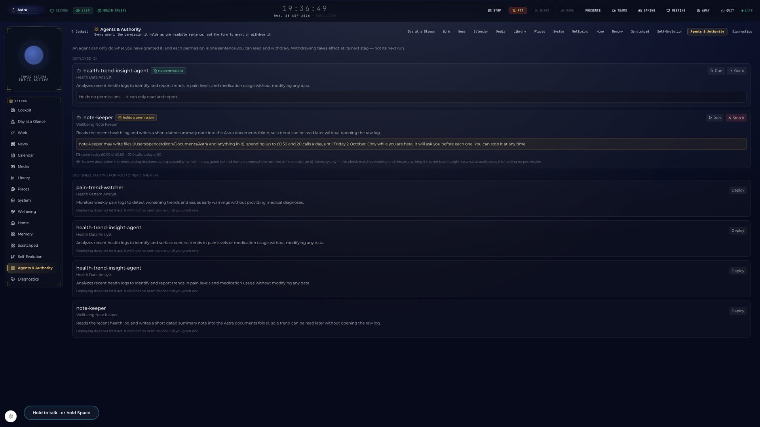
Task: Open the Work board in sidebar
Action: tap(34, 133)
